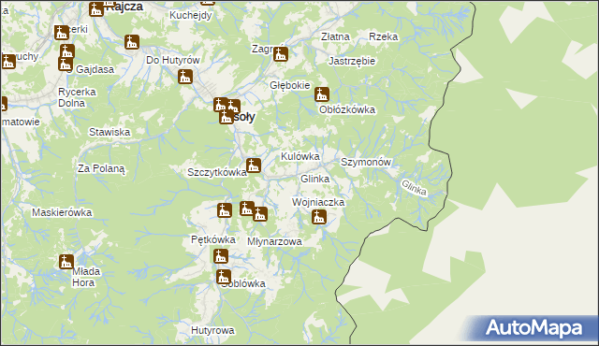Click the church icon below Do Hutyrów
The image size is (599, 346).
(x=185, y=77)
